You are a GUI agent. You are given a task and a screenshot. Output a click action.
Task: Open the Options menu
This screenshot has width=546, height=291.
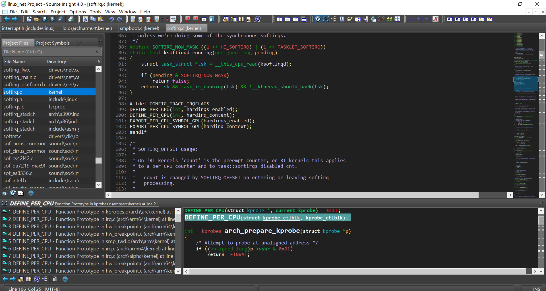coord(77,12)
